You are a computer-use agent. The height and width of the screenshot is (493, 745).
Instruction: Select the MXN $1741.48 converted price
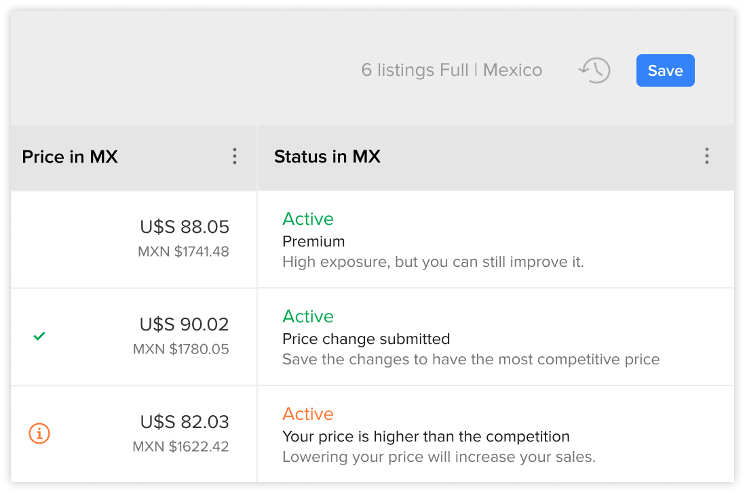click(x=183, y=251)
